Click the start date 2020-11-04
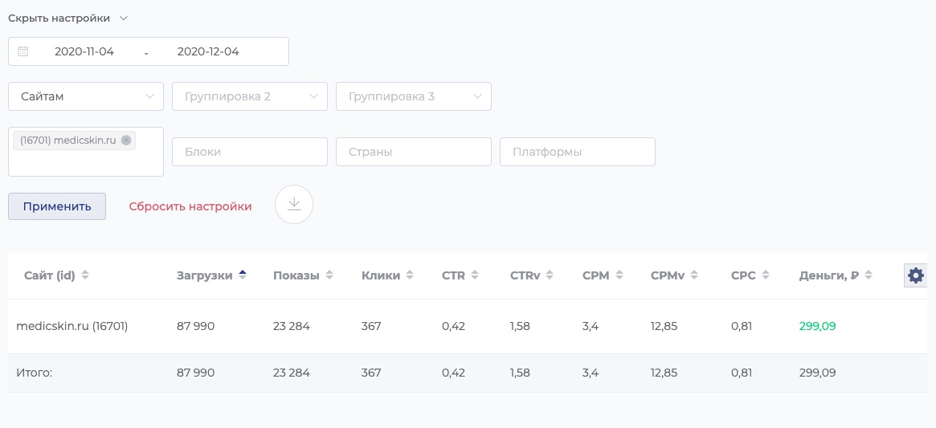This screenshot has height=428, width=936. [x=84, y=51]
